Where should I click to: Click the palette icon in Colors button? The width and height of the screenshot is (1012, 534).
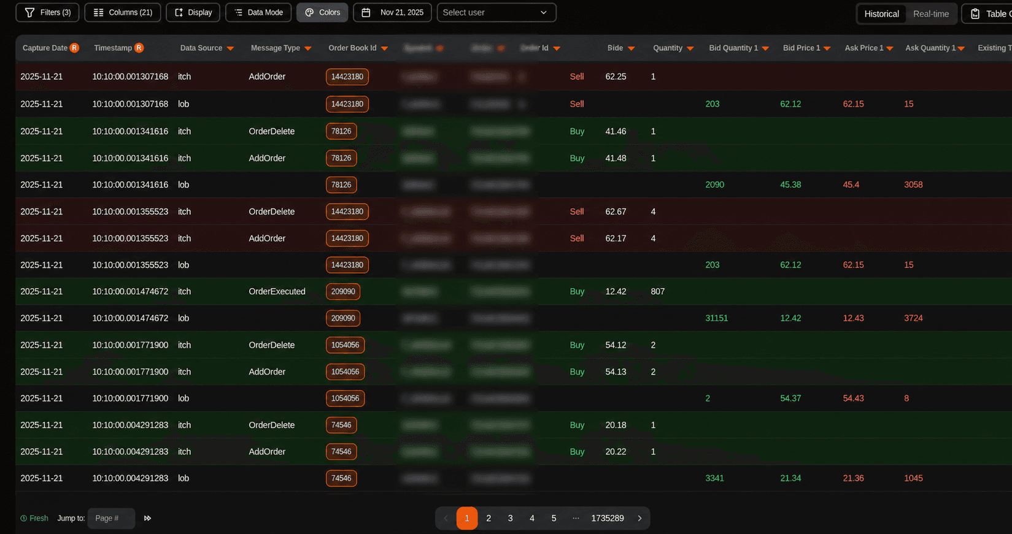(309, 12)
